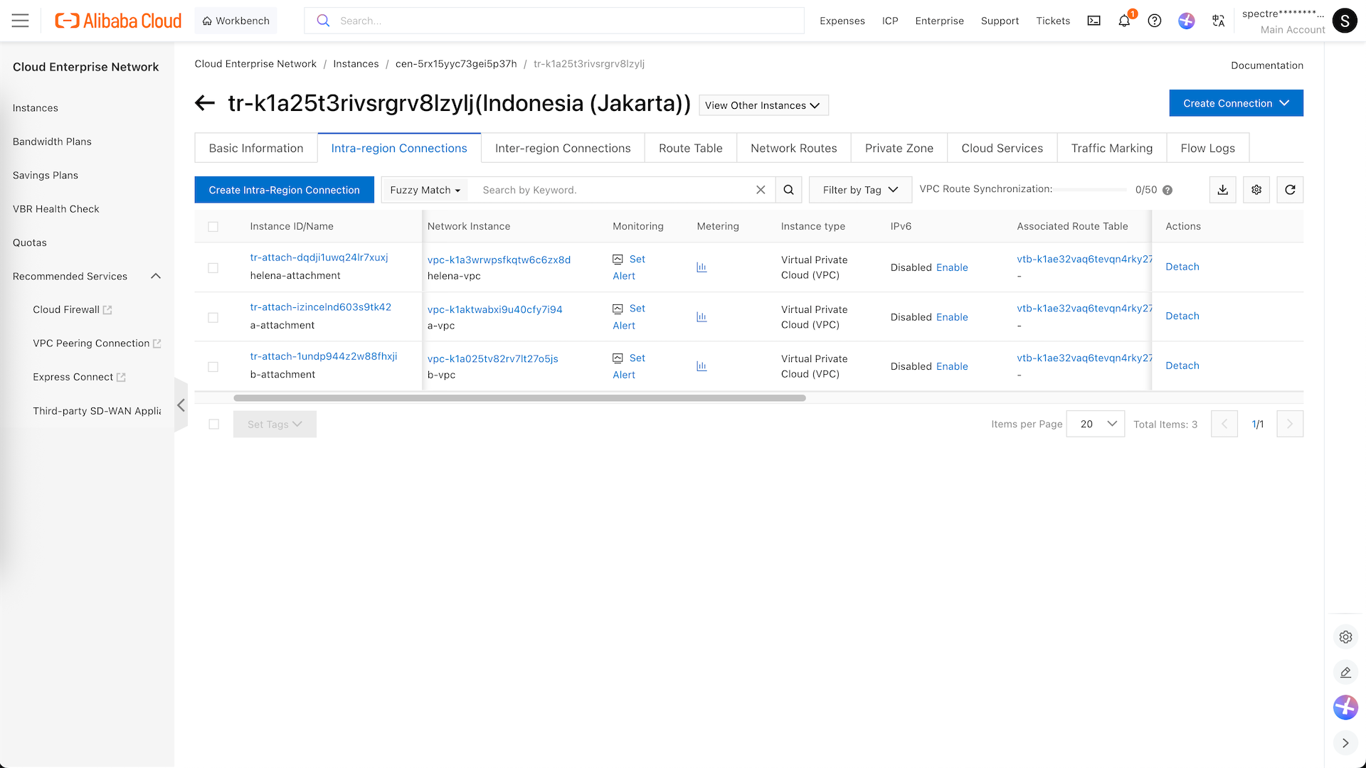
Task: Open the hamburger navigation menu
Action: (21, 21)
